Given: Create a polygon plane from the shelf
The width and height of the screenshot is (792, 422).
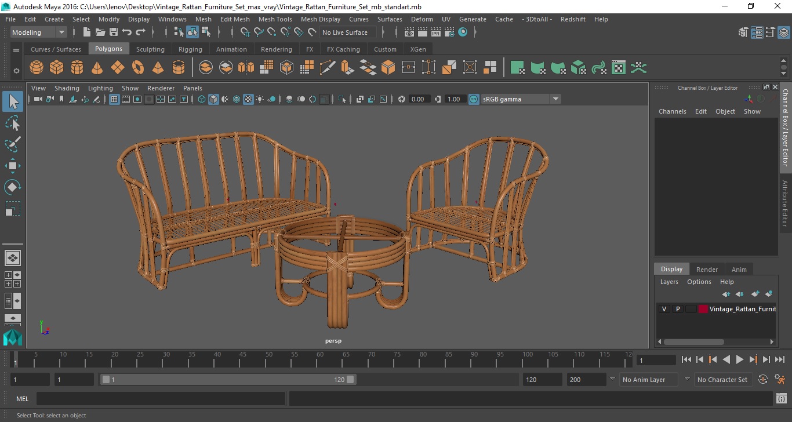Looking at the screenshot, I should coord(118,68).
